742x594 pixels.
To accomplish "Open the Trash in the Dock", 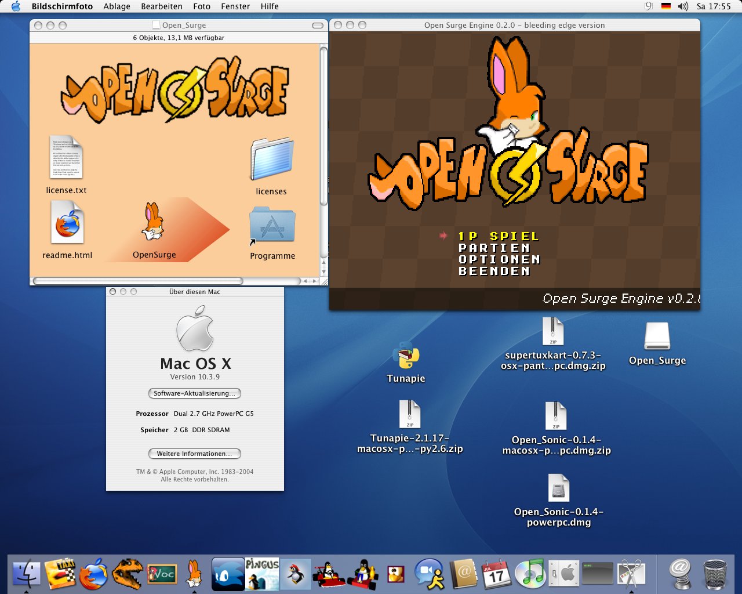I will tap(715, 574).
